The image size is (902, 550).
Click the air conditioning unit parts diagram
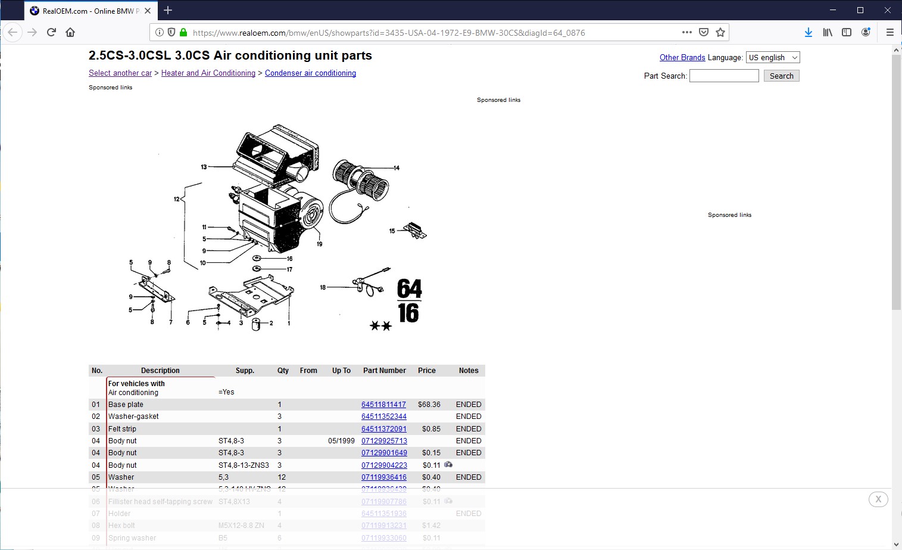click(x=277, y=228)
